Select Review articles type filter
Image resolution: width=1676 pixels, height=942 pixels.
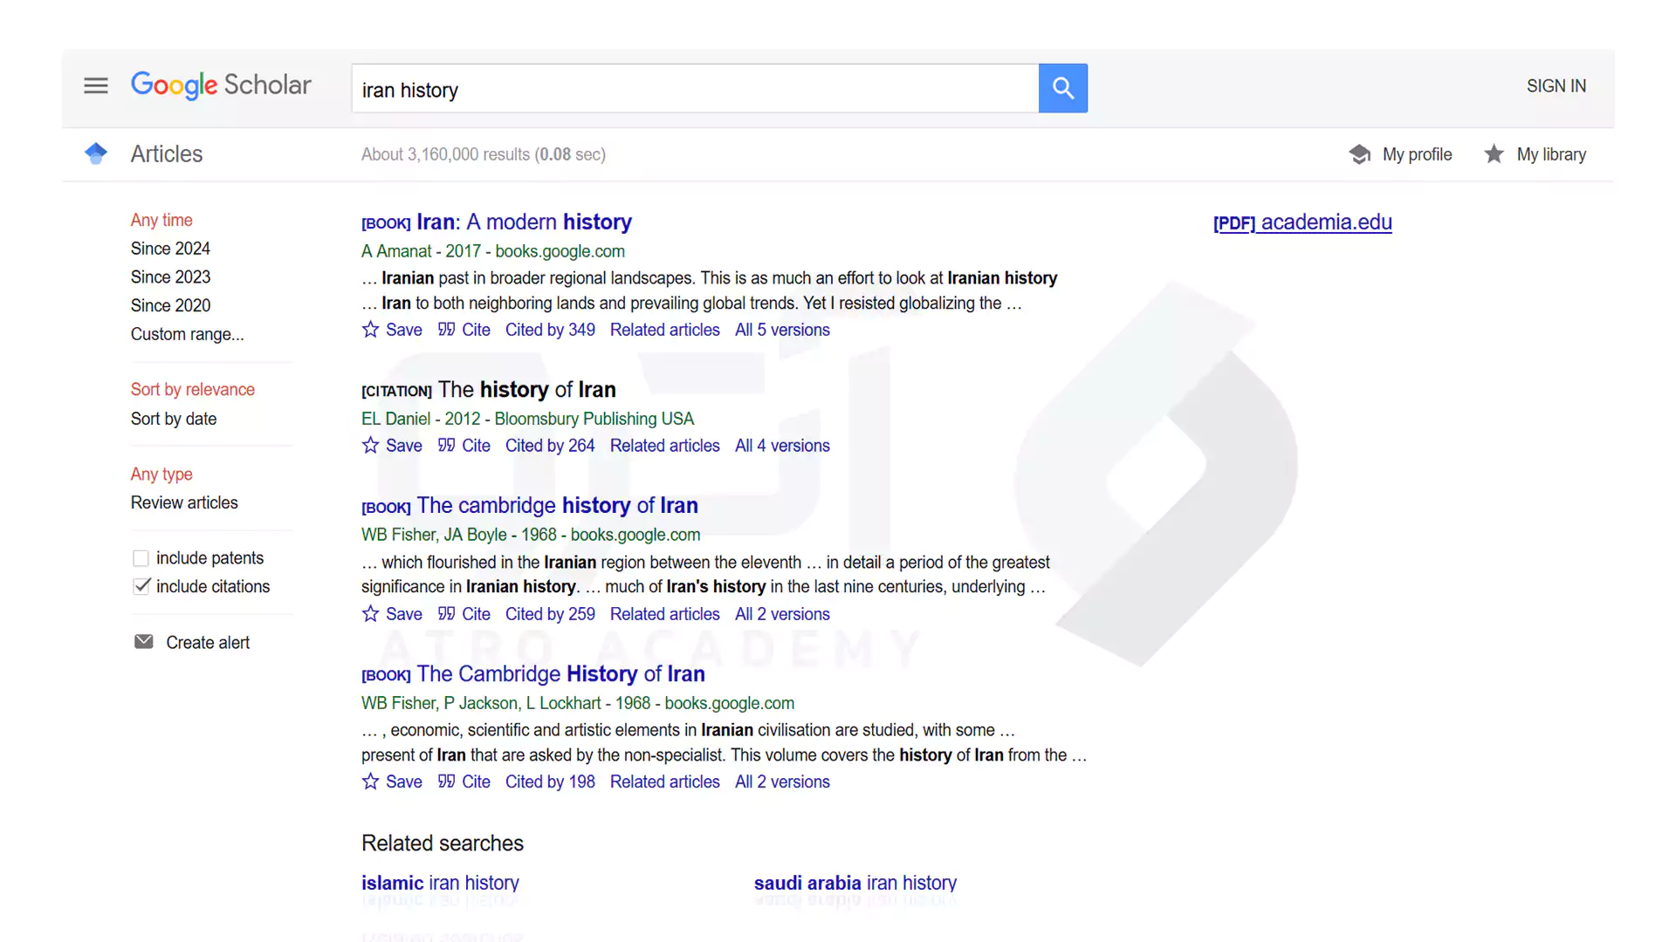pyautogui.click(x=184, y=502)
